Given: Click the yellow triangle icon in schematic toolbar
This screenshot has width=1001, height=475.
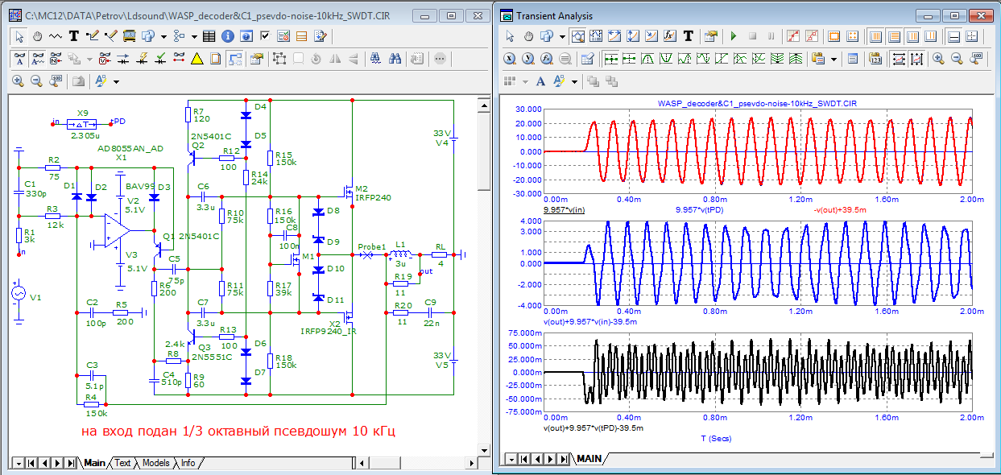Looking at the screenshot, I should pyautogui.click(x=196, y=58).
